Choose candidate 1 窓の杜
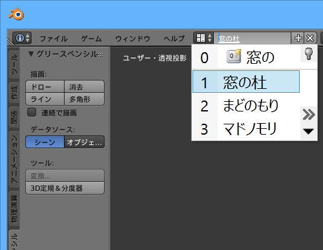The width and height of the screenshot is (323, 250). [246, 82]
